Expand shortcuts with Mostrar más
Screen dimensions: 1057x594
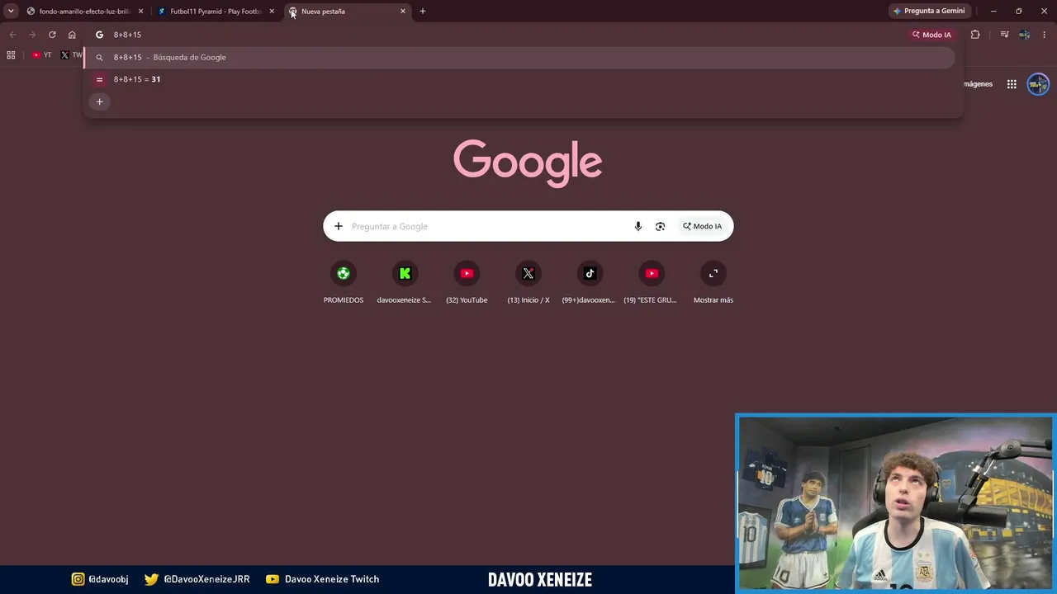713,283
